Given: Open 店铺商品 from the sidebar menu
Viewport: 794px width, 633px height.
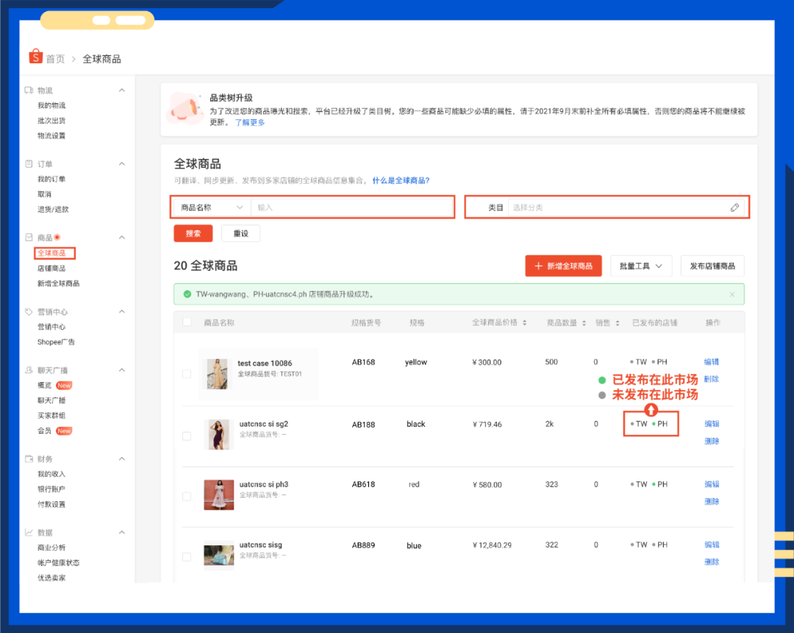Looking at the screenshot, I should [x=51, y=268].
